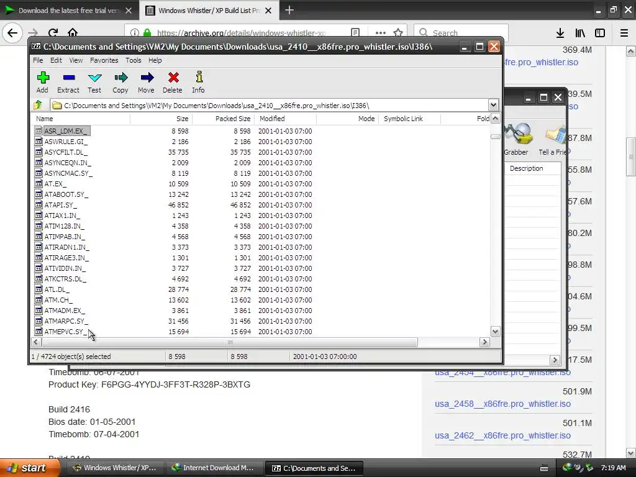Click the Delete toolbar icon
Image resolution: width=636 pixels, height=477 pixels.
173,83
